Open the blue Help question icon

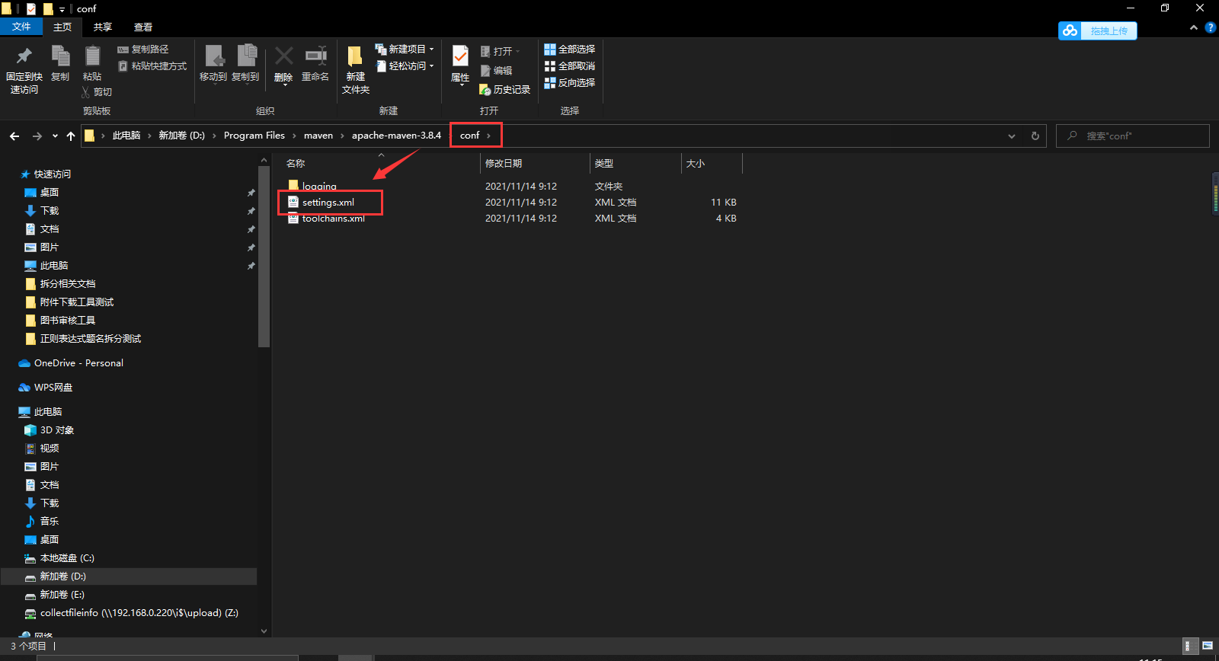pos(1210,27)
